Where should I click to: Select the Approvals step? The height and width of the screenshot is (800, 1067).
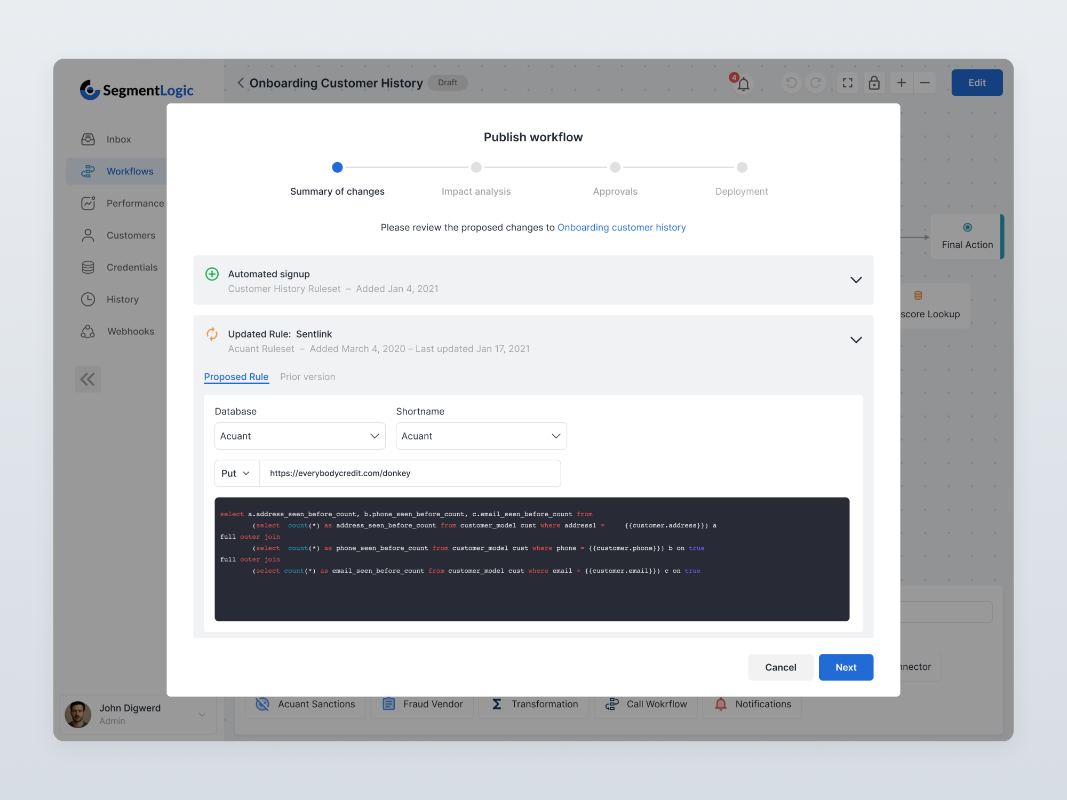pos(615,191)
